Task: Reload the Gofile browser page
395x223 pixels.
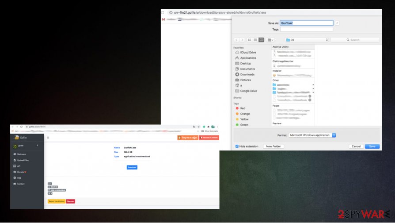Action: (x=21, y=127)
